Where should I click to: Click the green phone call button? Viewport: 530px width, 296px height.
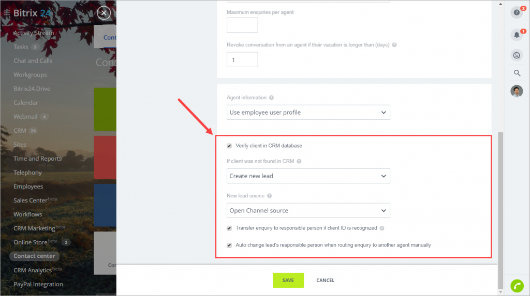click(517, 286)
